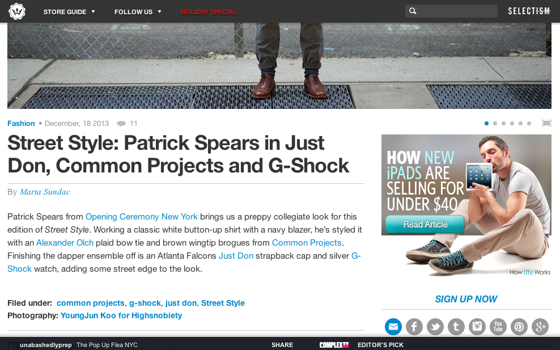Image resolution: width=560 pixels, height=350 pixels.
Task: Open the YouTube social icon
Action: point(498,326)
